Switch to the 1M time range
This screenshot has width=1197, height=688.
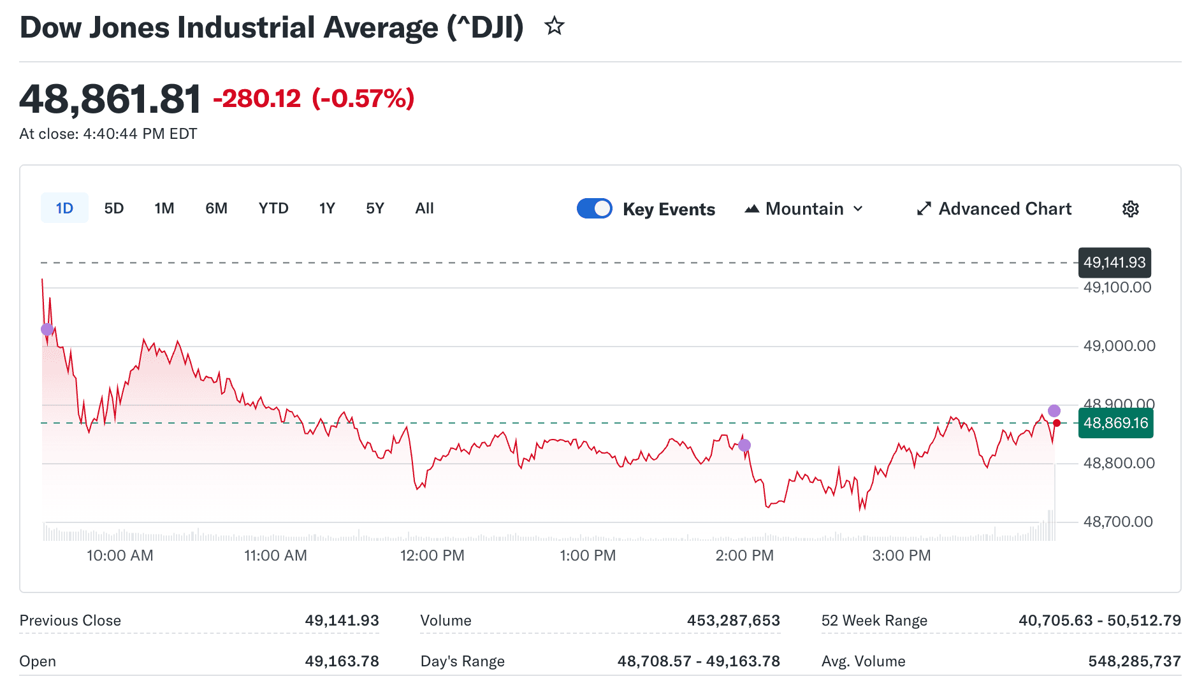click(164, 208)
